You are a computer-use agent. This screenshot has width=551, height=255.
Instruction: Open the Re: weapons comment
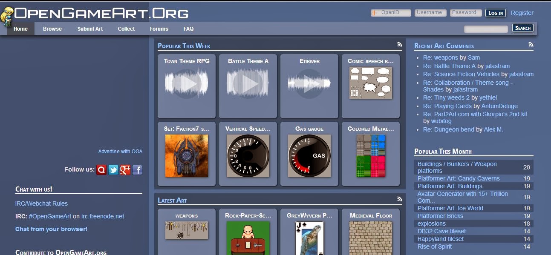click(441, 57)
